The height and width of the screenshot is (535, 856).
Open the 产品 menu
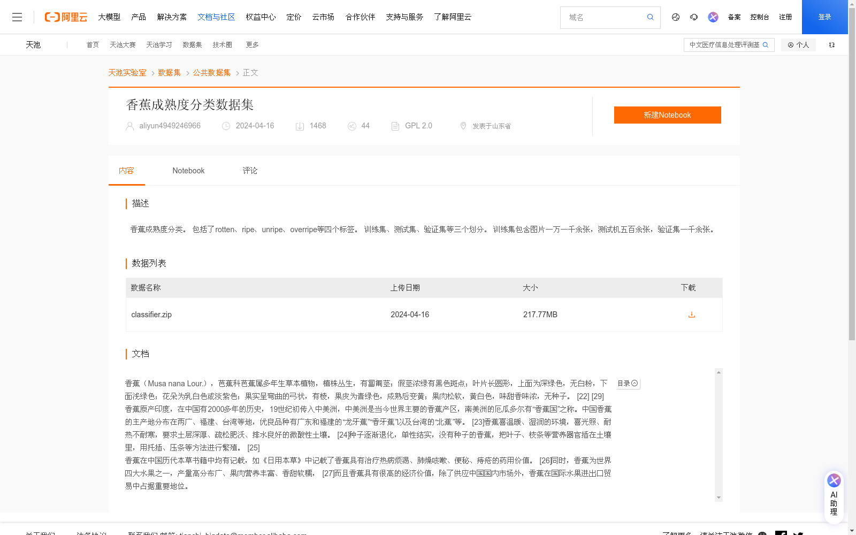point(139,17)
